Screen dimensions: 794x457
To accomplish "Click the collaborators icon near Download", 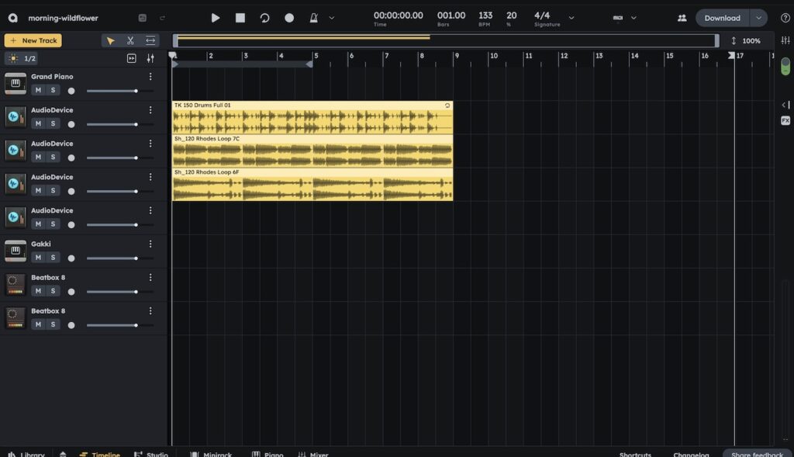I will pyautogui.click(x=682, y=17).
